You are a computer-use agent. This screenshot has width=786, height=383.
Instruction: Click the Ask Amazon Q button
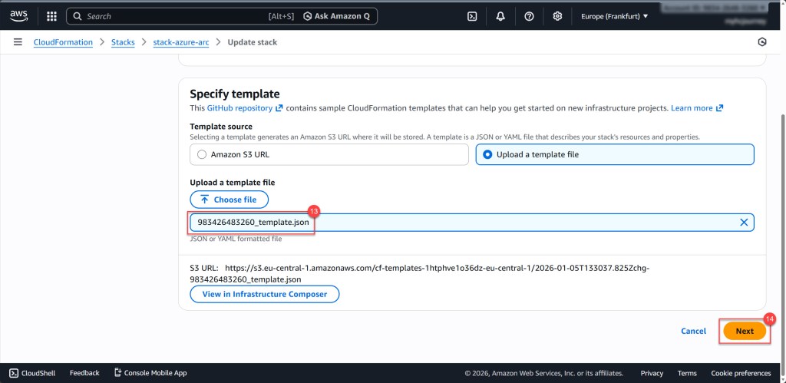[x=339, y=16]
